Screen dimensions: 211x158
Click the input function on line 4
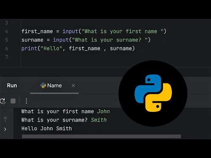[x=70, y=32]
